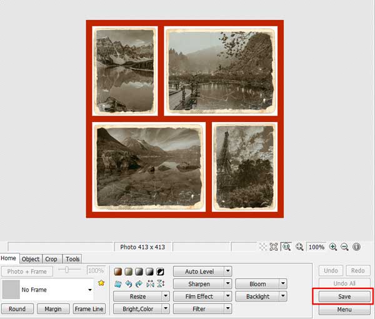Click the Filter button

pos(199,309)
